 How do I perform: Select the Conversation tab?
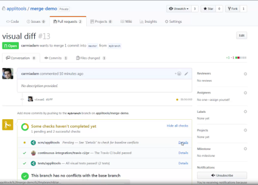[x=21, y=58]
